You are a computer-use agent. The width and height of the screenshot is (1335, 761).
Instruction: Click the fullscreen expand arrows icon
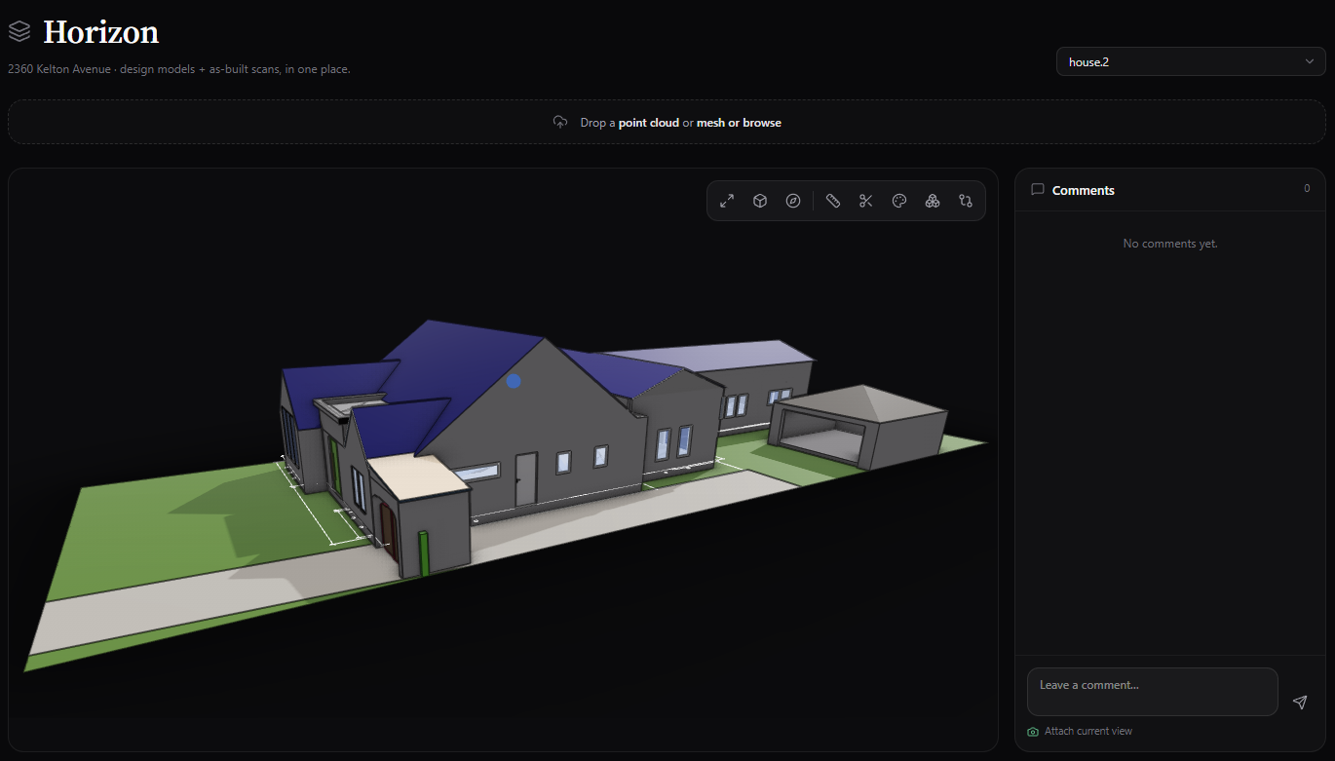click(x=727, y=201)
